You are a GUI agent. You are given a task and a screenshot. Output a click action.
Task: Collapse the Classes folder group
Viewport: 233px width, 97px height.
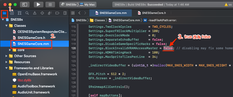point(6,26)
